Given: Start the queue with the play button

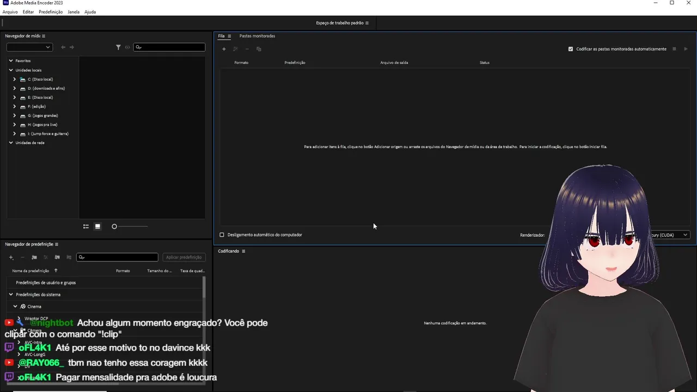Looking at the screenshot, I should click(x=686, y=49).
